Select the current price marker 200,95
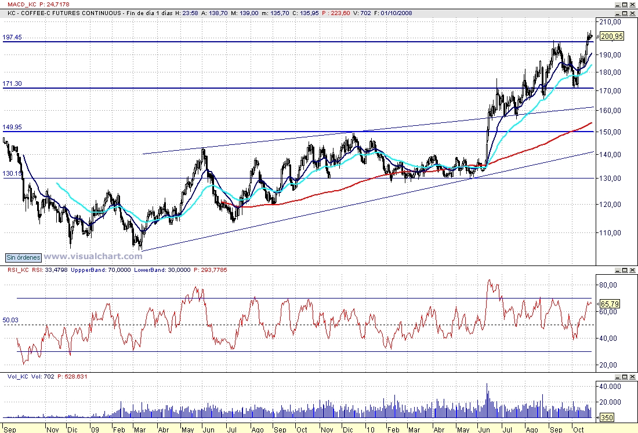 click(x=611, y=37)
